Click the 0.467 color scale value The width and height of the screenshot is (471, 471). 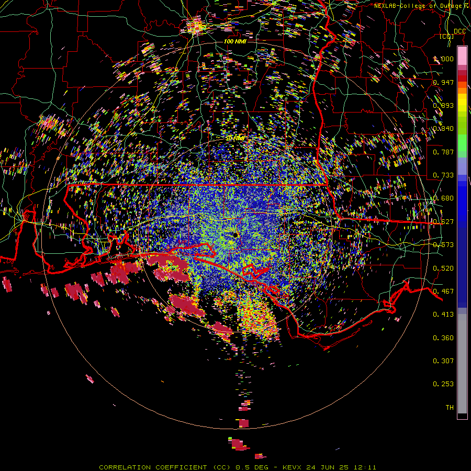pyautogui.click(x=443, y=291)
